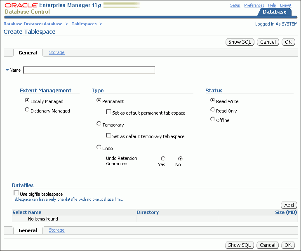Choose the Undo tablespace type
The width and height of the screenshot is (301, 251).
[x=99, y=147]
